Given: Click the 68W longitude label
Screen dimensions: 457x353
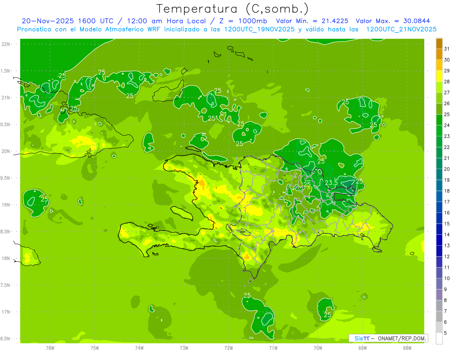Looking at the screenshot, I should pos(407,348).
